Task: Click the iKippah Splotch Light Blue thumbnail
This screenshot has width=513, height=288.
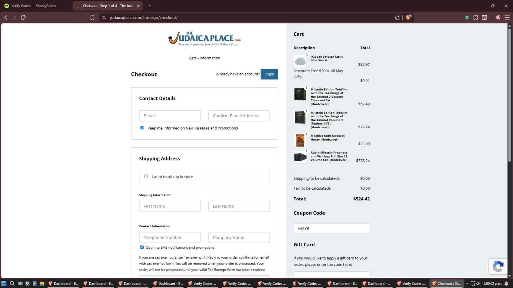Action: coord(300,61)
